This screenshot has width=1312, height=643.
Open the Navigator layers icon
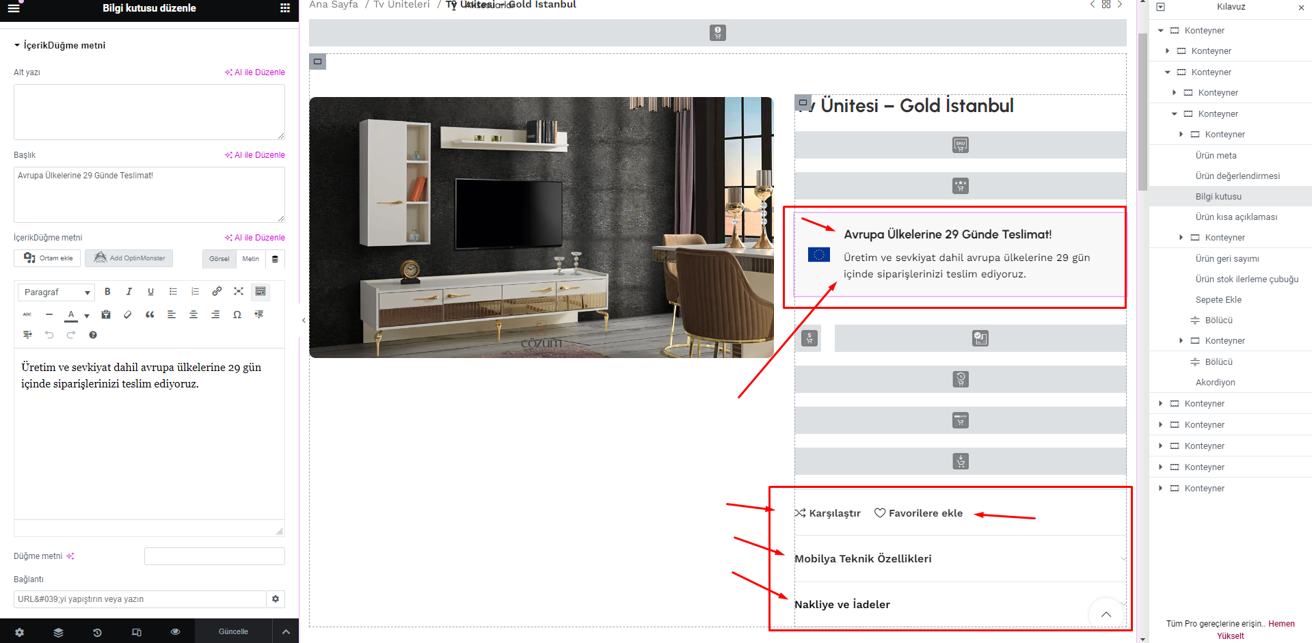tap(58, 632)
